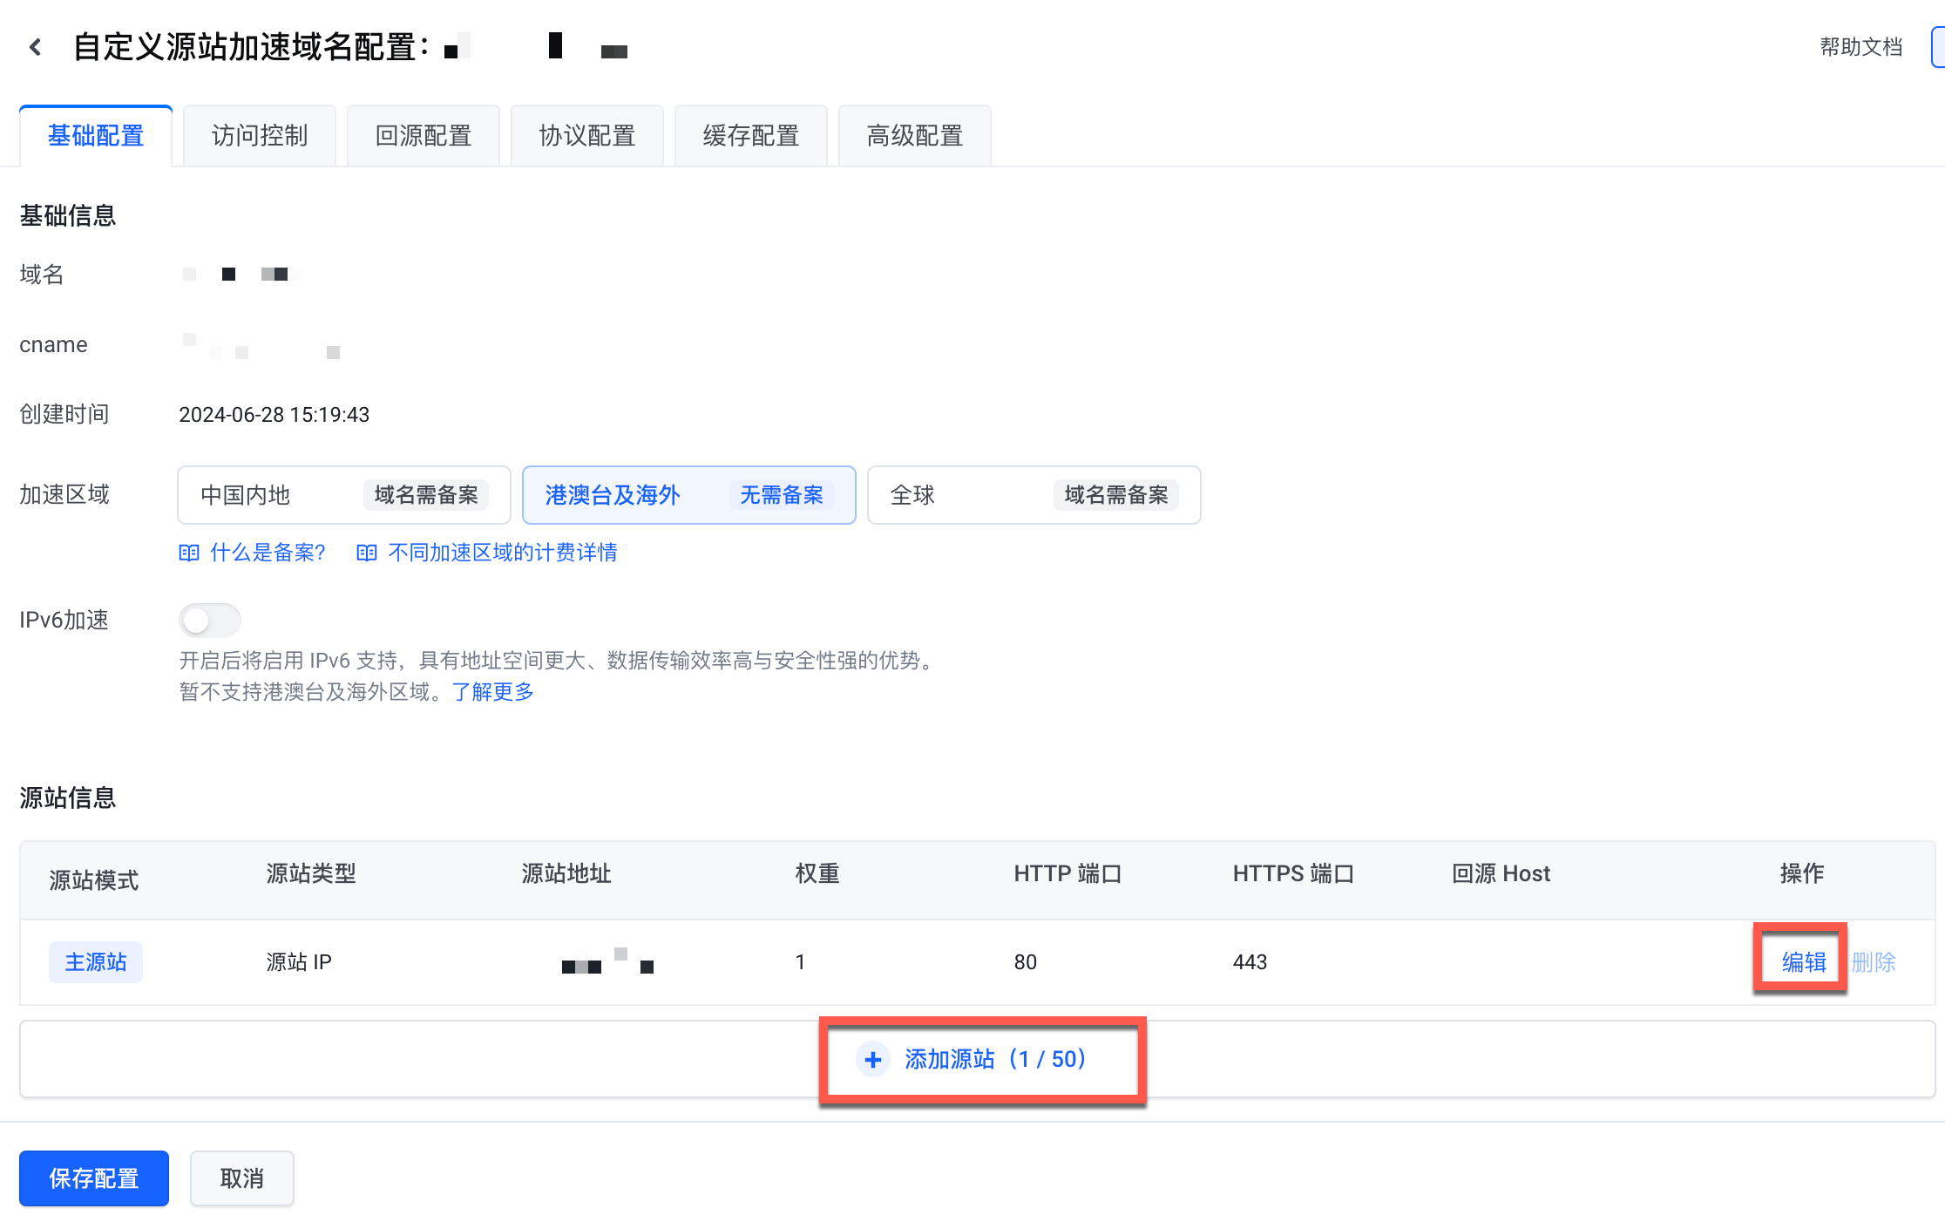Open the 回源配置 tab
The width and height of the screenshot is (1945, 1222).
pyautogui.click(x=424, y=136)
